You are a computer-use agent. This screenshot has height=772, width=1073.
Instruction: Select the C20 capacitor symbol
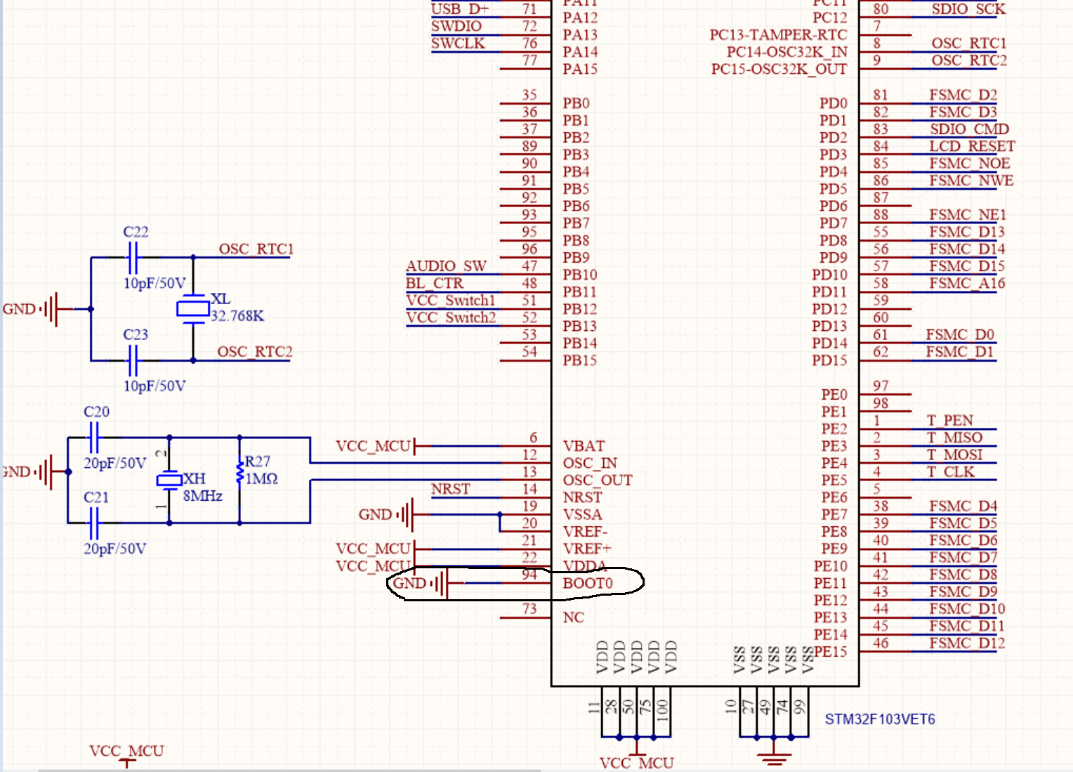(95, 438)
